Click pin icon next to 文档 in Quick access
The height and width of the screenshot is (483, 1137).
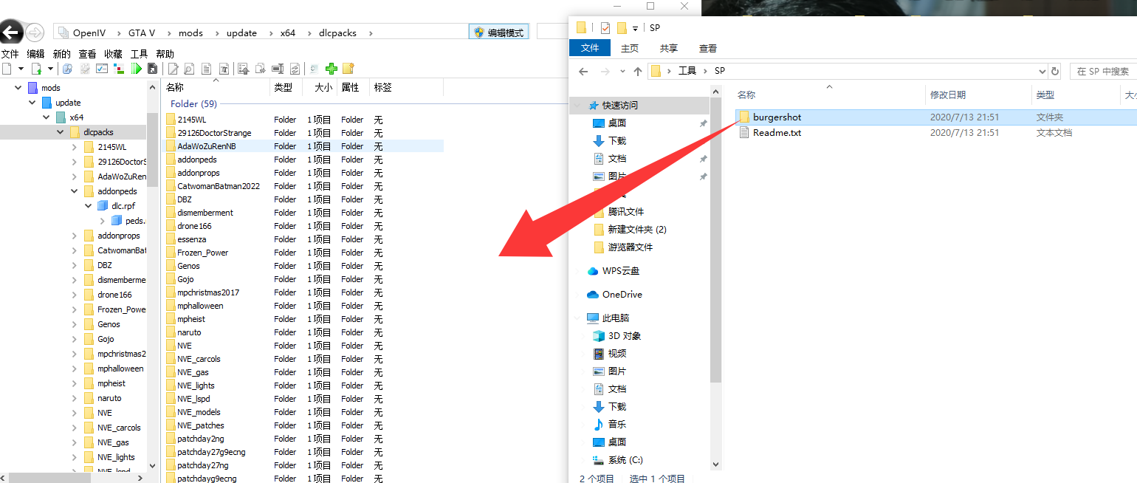click(703, 159)
